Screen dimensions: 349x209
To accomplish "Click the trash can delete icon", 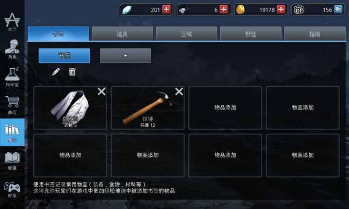I will click(x=72, y=72).
